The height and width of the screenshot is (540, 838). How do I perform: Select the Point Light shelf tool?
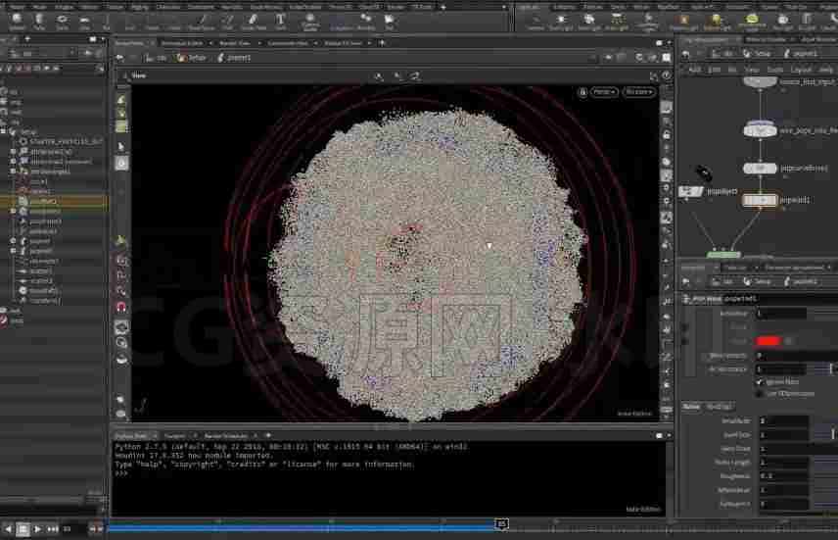point(561,21)
